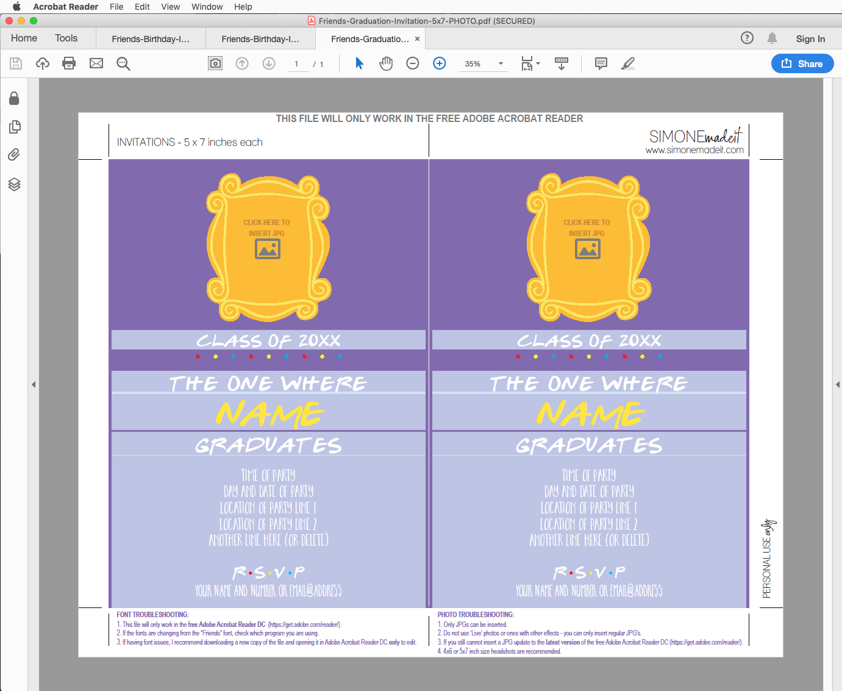Open the Help question mark icon

coord(747,38)
